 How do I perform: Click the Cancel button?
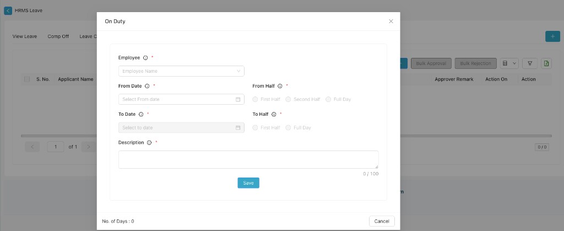[x=382, y=221]
